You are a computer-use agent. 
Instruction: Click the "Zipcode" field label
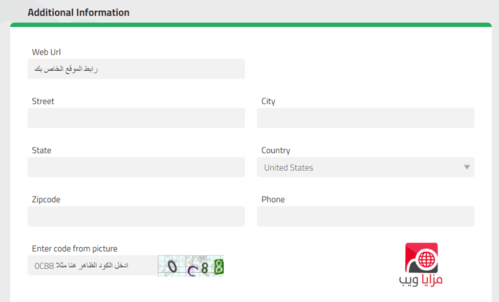[x=46, y=199]
